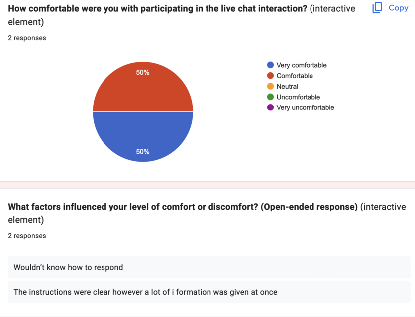This screenshot has width=415, height=317.
Task: Select the Comfortable legend label
Action: pyautogui.click(x=295, y=76)
